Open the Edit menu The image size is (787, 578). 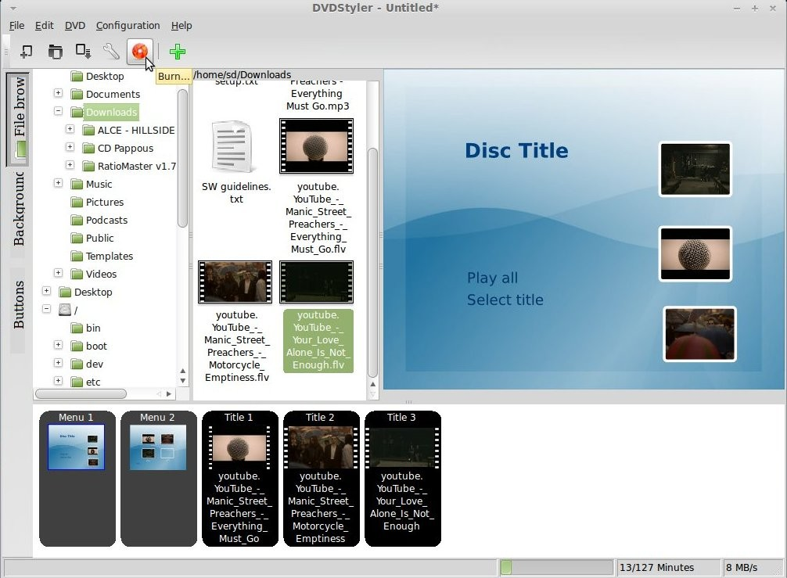(44, 26)
